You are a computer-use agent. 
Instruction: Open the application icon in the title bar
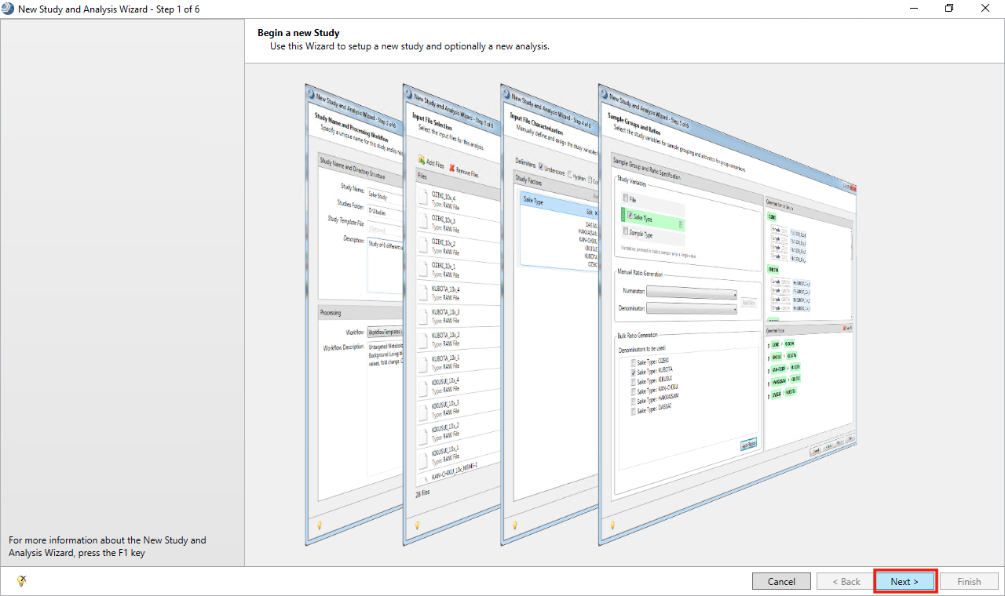[x=8, y=8]
